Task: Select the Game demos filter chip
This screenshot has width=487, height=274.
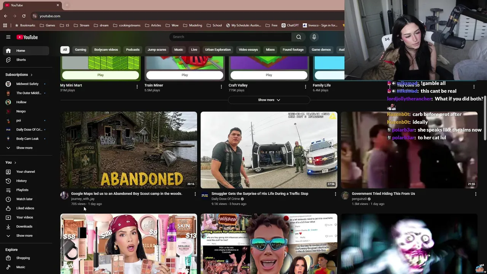Action: coord(321,49)
